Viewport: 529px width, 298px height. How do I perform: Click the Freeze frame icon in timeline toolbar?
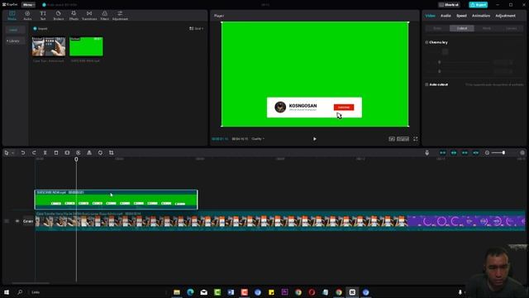[x=67, y=152]
